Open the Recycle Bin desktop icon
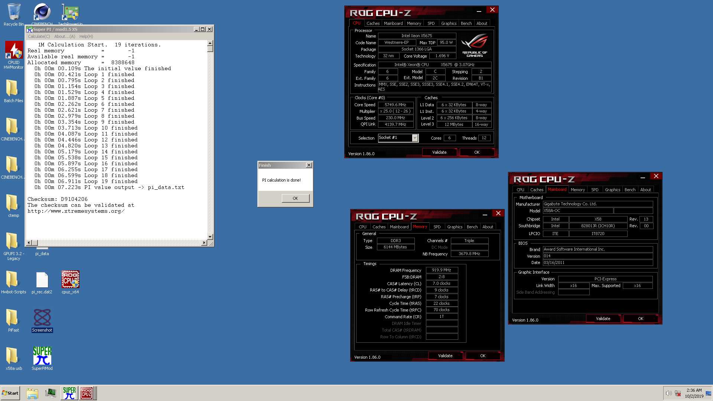The image size is (713, 401). click(14, 15)
